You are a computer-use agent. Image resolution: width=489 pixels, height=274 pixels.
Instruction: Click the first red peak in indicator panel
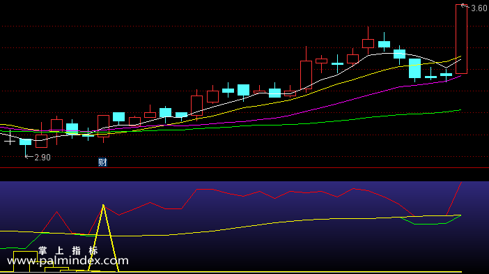click(56, 212)
